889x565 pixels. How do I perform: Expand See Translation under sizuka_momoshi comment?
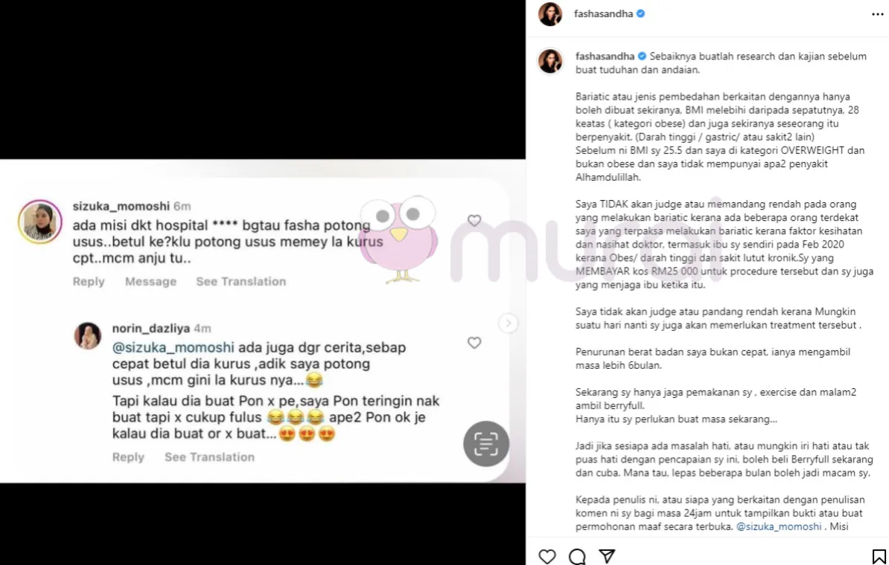(241, 281)
